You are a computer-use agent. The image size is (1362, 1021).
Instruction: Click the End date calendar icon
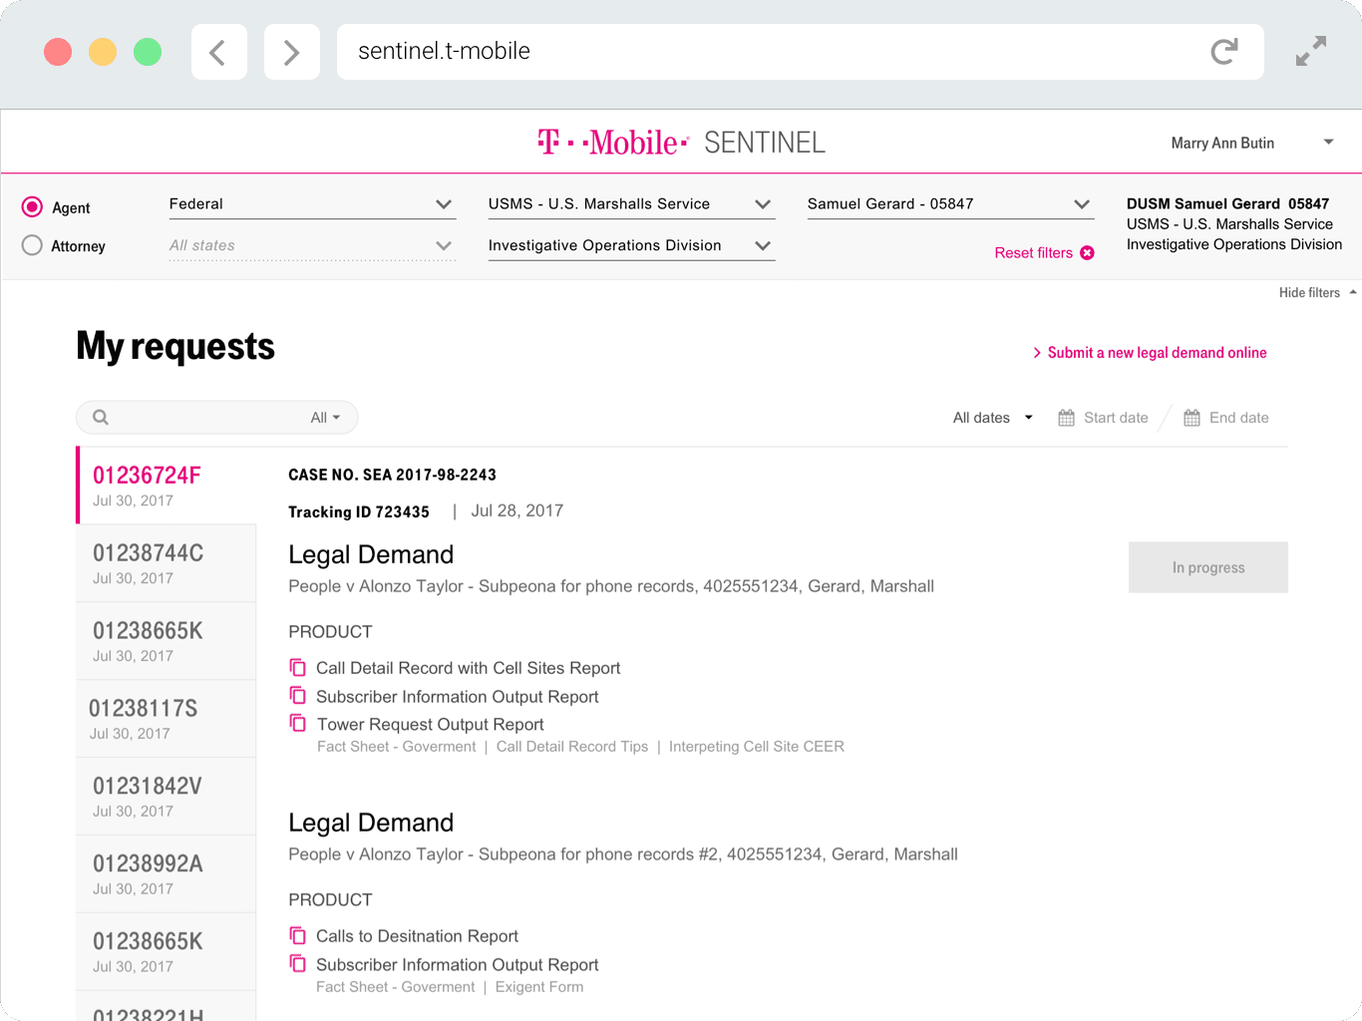(x=1192, y=418)
